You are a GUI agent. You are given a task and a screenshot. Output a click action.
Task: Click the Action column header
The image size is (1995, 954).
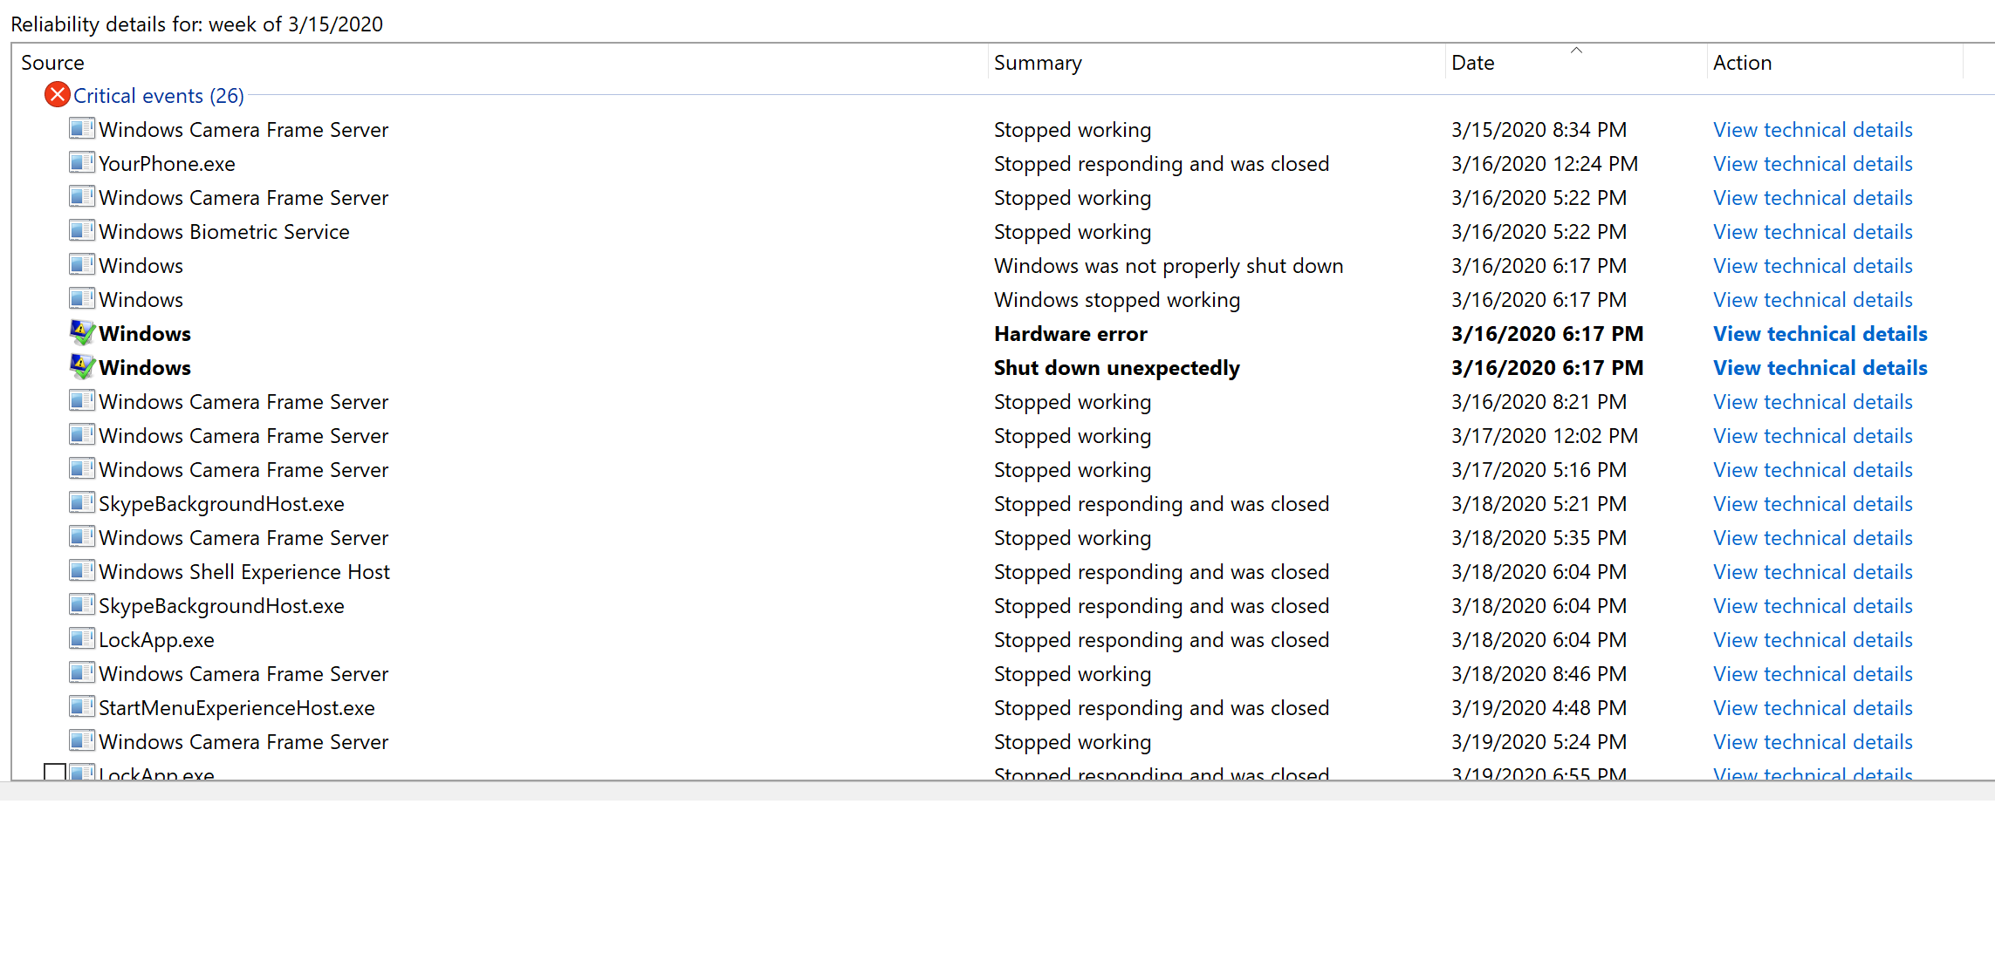point(1742,63)
